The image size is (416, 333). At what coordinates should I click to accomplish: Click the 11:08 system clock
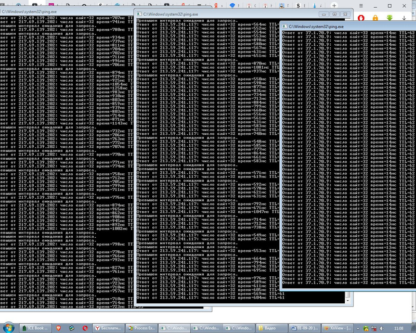399,328
